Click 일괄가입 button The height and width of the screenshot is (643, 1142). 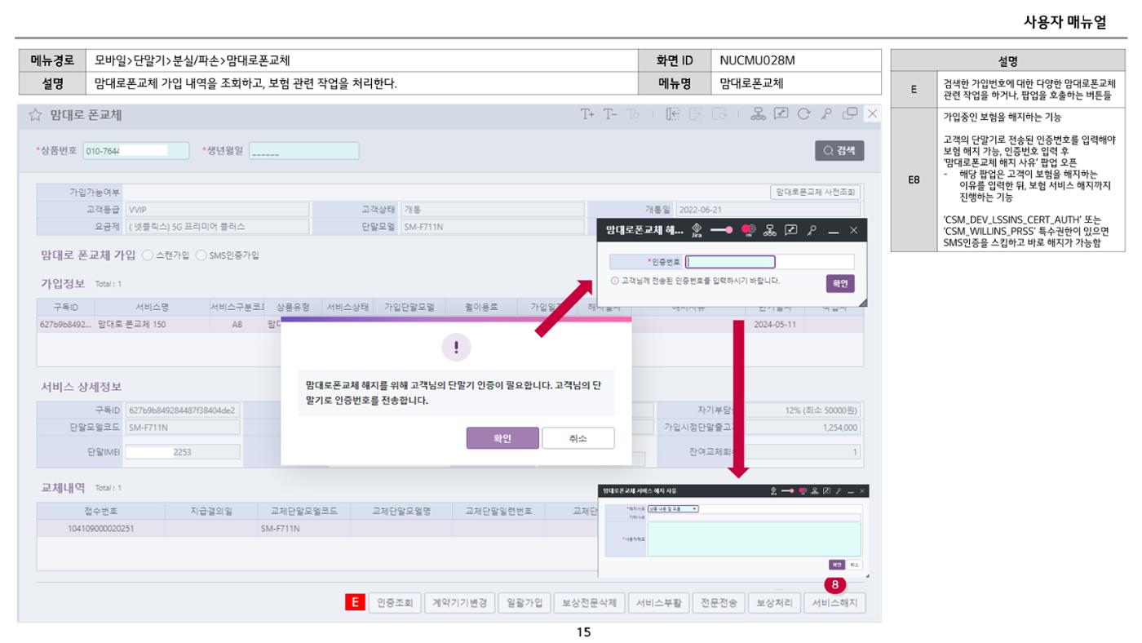(524, 603)
